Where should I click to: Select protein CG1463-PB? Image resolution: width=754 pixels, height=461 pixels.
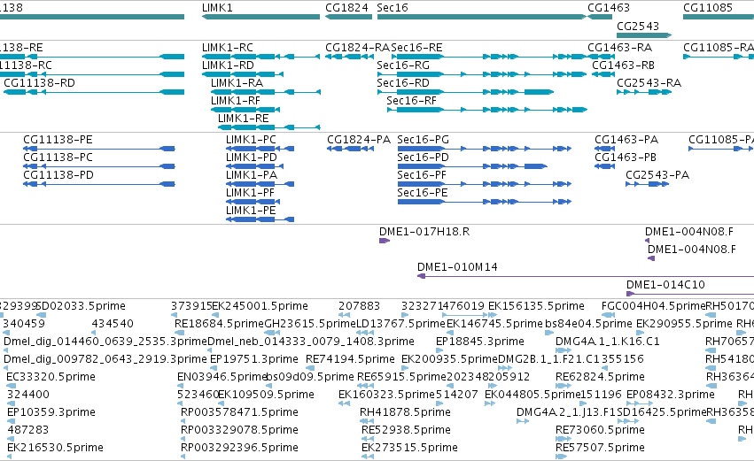pyautogui.click(x=626, y=158)
